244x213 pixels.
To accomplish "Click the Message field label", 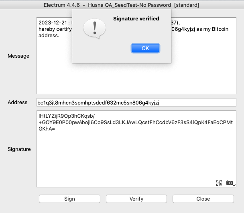I will click(x=18, y=56).
